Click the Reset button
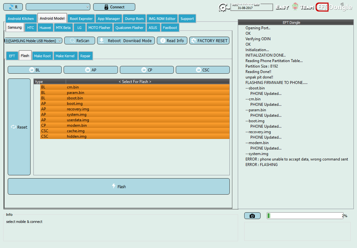Viewport: 357px width, 248px height. click(x=19, y=127)
